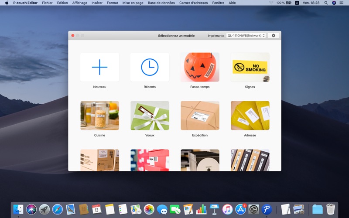Open the Base de données menu
The image size is (349, 218).
point(161,3)
